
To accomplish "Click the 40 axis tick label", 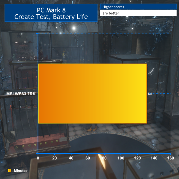I will 71,158.
